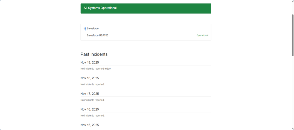Screen dimensions: 294x130
Task: Click the vertical scrollbar thumb
Action: 293,35
